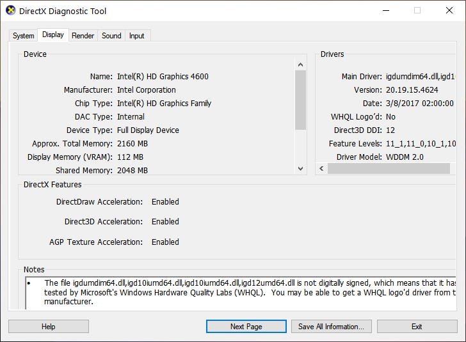Click Device panel scroll up arrow
This screenshot has height=342, width=466.
[x=300, y=65]
